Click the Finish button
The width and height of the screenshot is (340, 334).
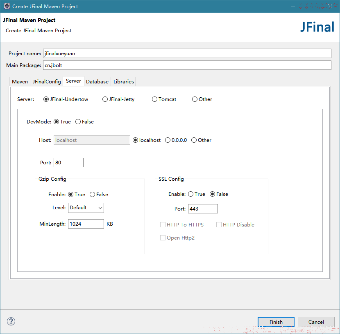point(276,322)
